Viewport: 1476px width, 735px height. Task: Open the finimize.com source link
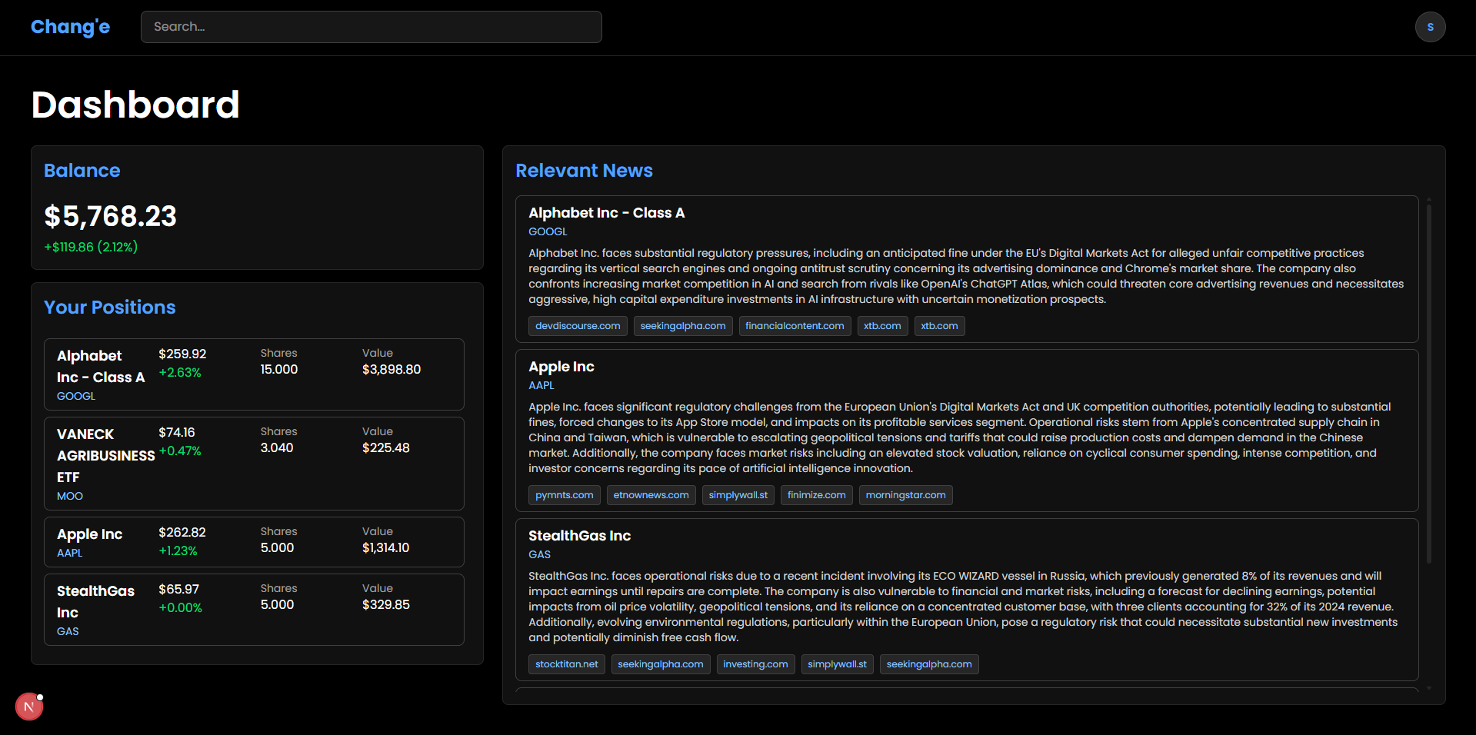coord(816,495)
